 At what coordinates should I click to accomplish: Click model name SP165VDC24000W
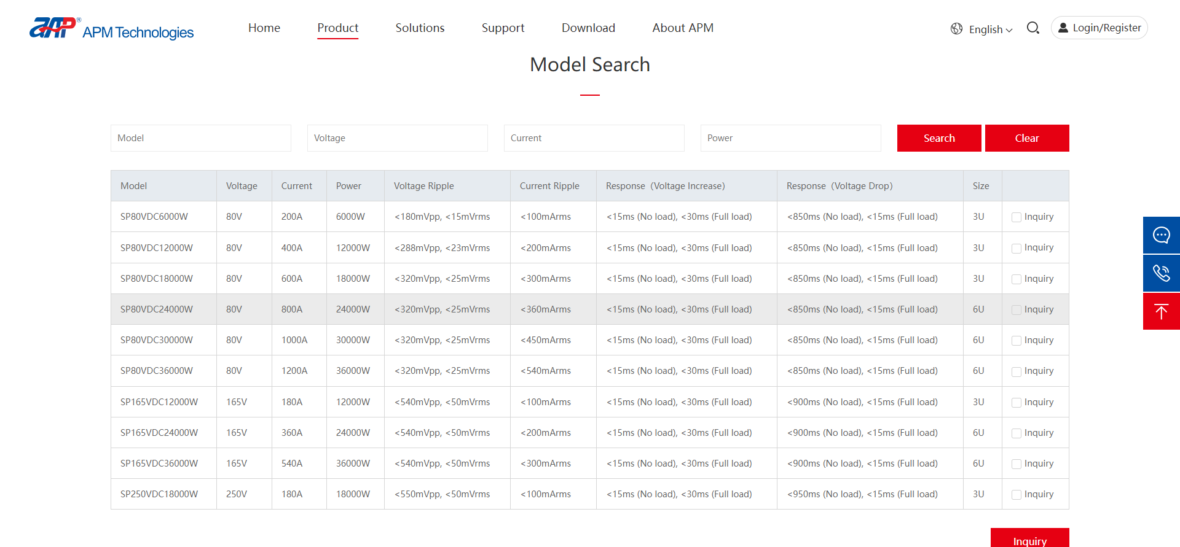[x=159, y=433]
